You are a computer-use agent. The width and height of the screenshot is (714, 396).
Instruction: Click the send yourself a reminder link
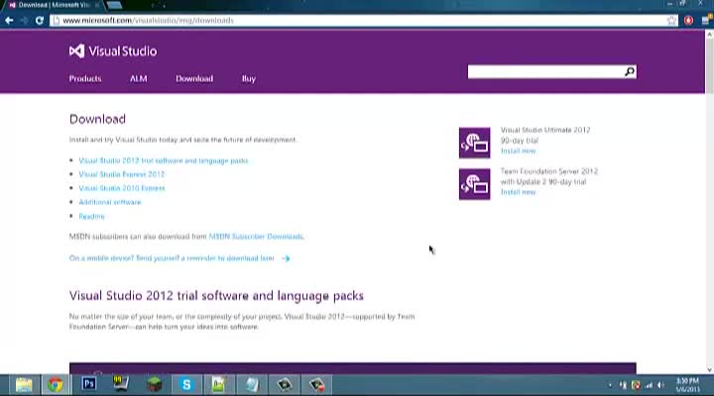[172, 258]
